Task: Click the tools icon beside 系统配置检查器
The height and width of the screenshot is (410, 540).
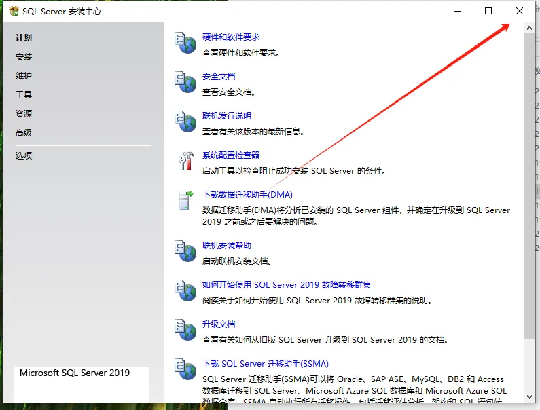Action: [x=186, y=161]
